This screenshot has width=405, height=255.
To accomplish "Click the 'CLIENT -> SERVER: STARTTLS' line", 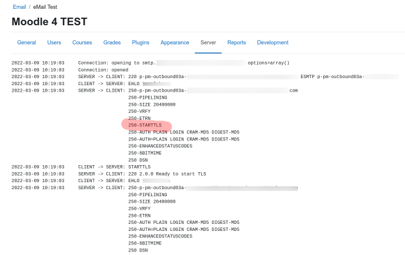I will [115, 167].
